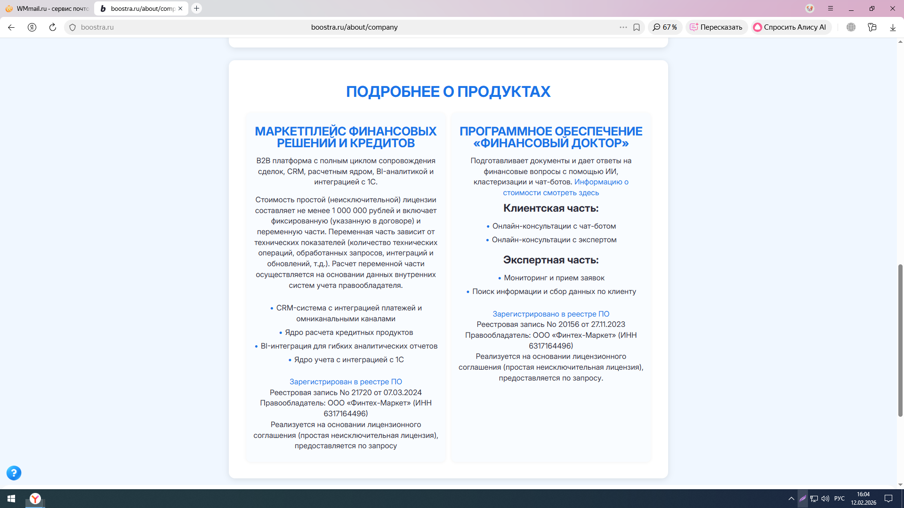Open the three-dots address bar menu
The height and width of the screenshot is (508, 904).
[623, 27]
